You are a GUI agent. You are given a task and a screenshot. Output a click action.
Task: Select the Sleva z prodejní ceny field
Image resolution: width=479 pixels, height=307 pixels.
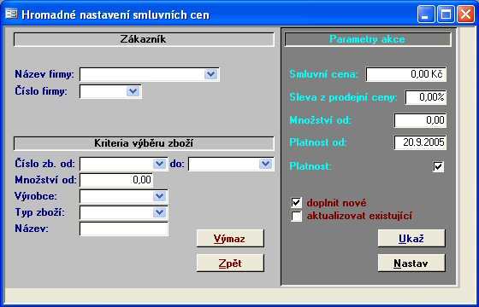pos(426,97)
